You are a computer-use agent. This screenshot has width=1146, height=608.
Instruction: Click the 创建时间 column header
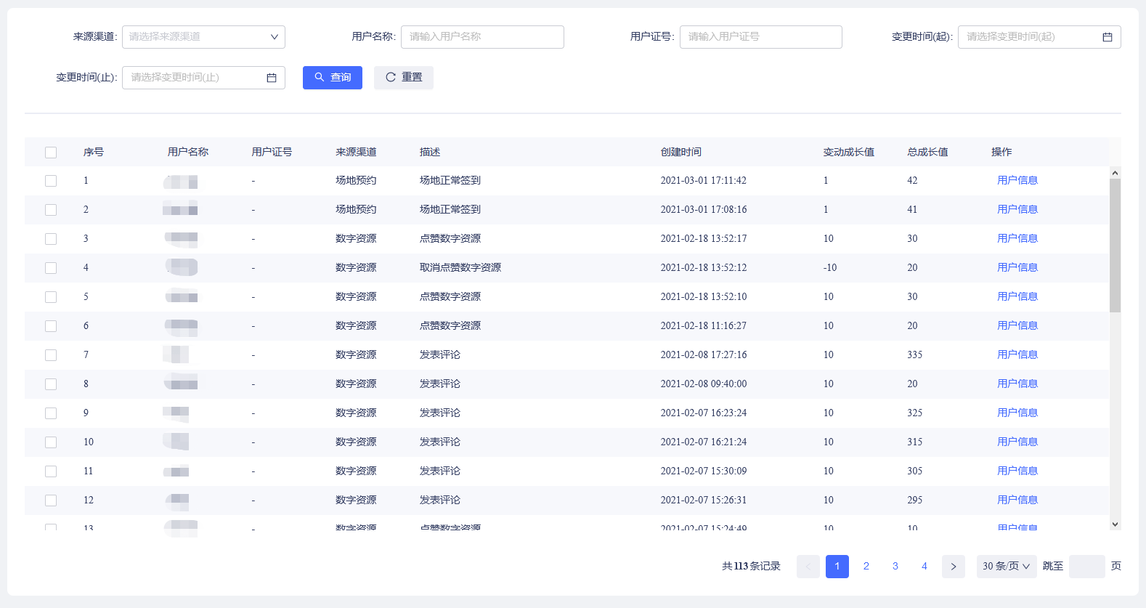pyautogui.click(x=681, y=153)
